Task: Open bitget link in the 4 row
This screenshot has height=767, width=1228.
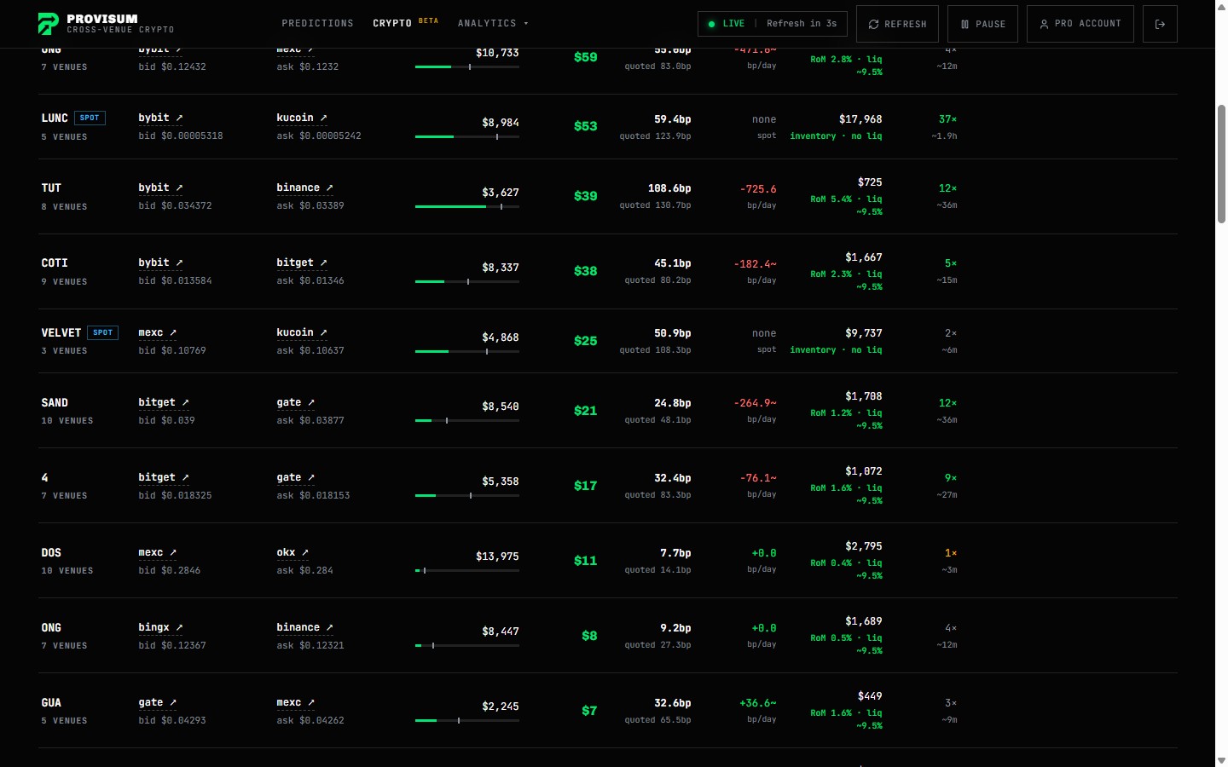Action: point(164,477)
